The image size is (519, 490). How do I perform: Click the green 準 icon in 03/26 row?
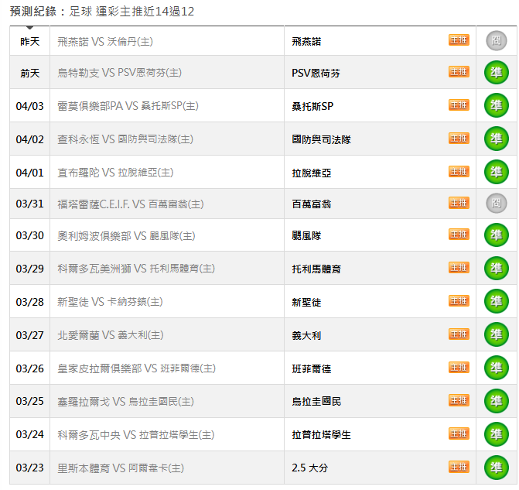[x=496, y=368]
